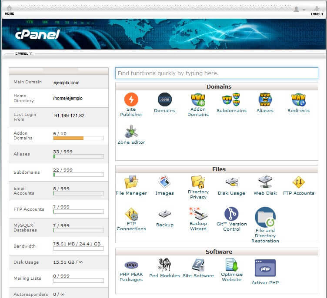
Task: Click the main domain ejemplo.com value
Action: point(67,83)
